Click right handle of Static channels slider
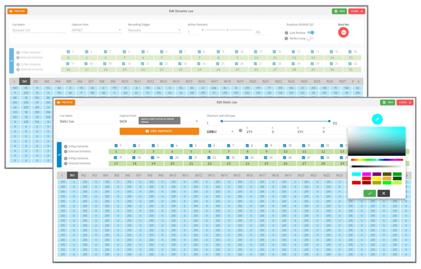The image size is (421, 269). tap(329, 121)
